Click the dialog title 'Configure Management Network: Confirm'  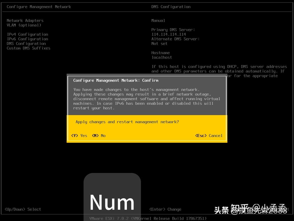(116, 80)
